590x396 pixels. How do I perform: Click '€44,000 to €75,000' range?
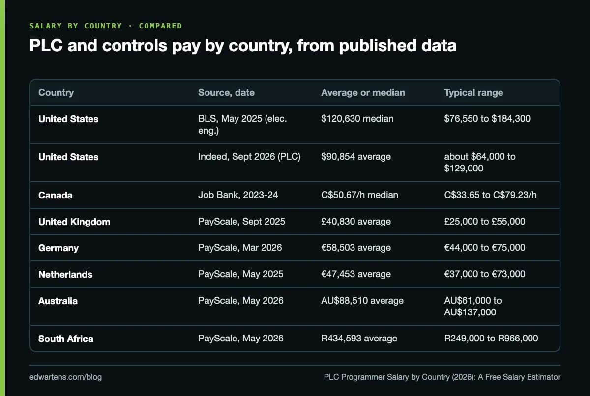click(x=484, y=248)
